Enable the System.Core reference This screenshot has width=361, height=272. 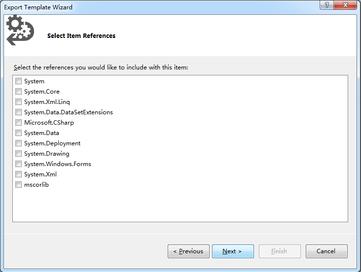pyautogui.click(x=18, y=91)
